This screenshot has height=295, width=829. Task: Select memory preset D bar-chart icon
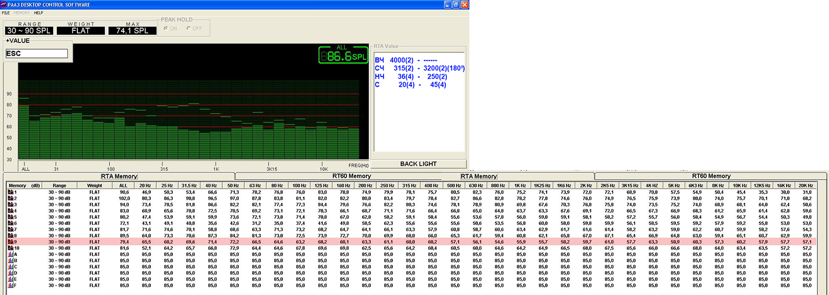click(11, 272)
